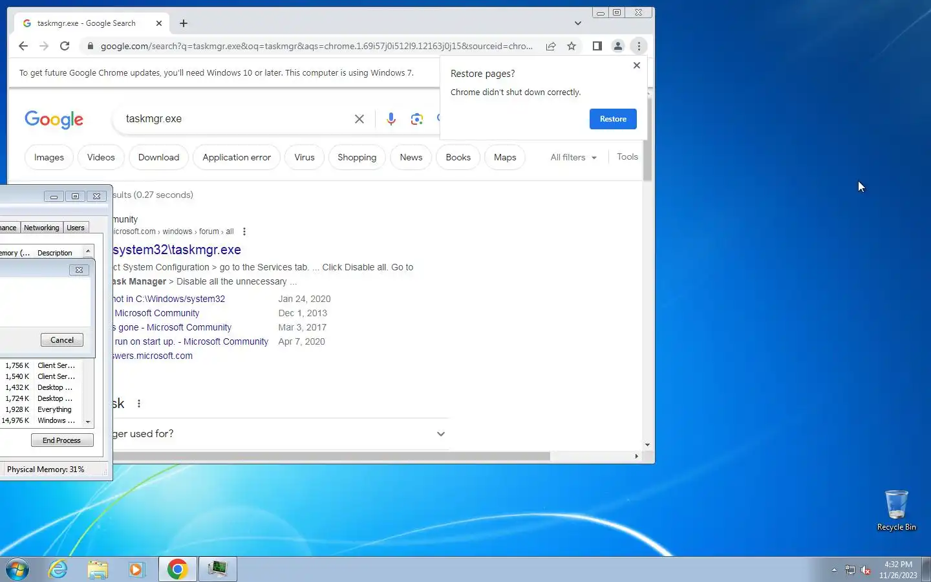
Task: Open the 'gone - Microsoft Community' link
Action: click(x=172, y=327)
